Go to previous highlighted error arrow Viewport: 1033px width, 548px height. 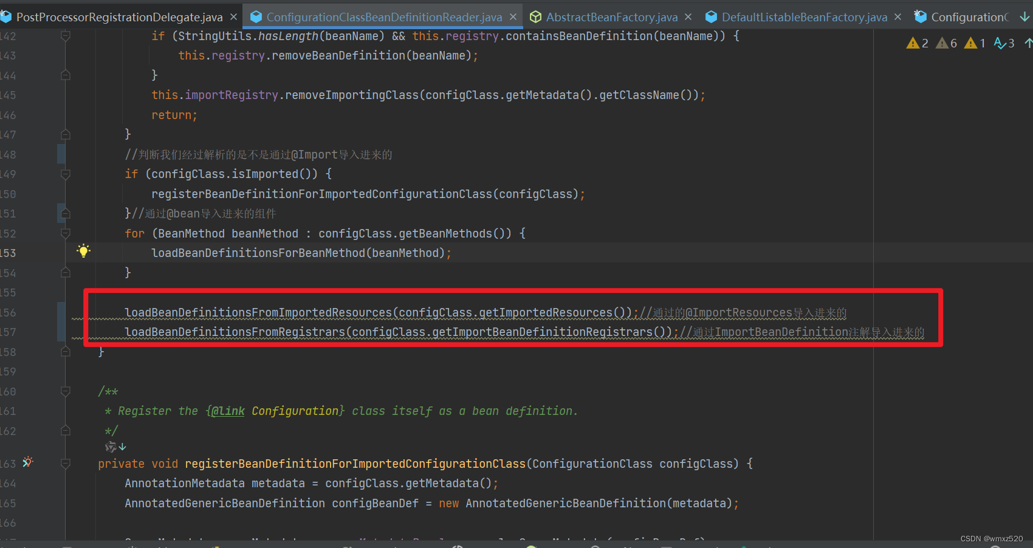coord(1028,43)
